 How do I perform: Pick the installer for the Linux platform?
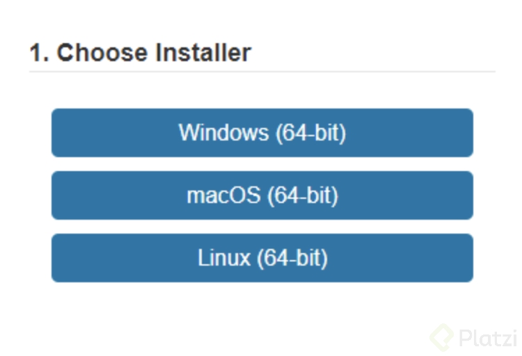[x=262, y=258]
